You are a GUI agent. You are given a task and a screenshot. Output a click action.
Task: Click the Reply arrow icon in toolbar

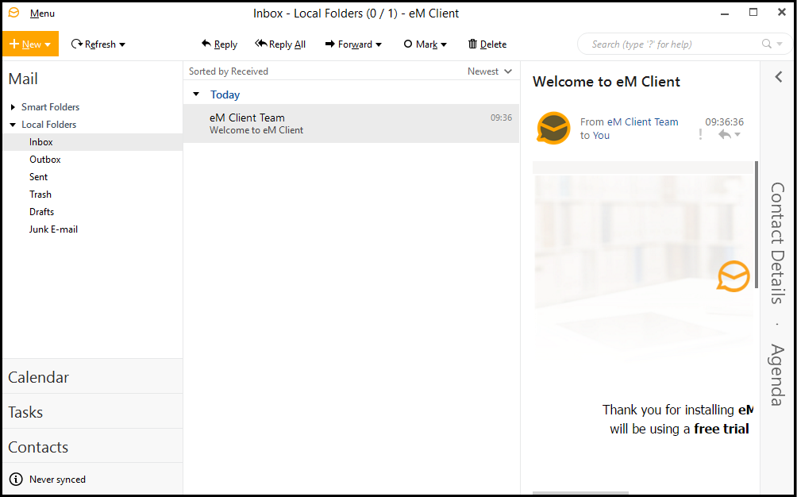(x=206, y=44)
